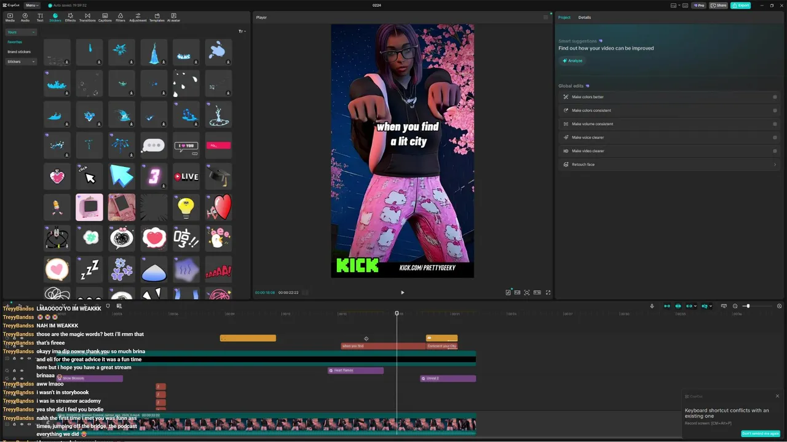Click the Pro badge in title bar

pos(698,5)
